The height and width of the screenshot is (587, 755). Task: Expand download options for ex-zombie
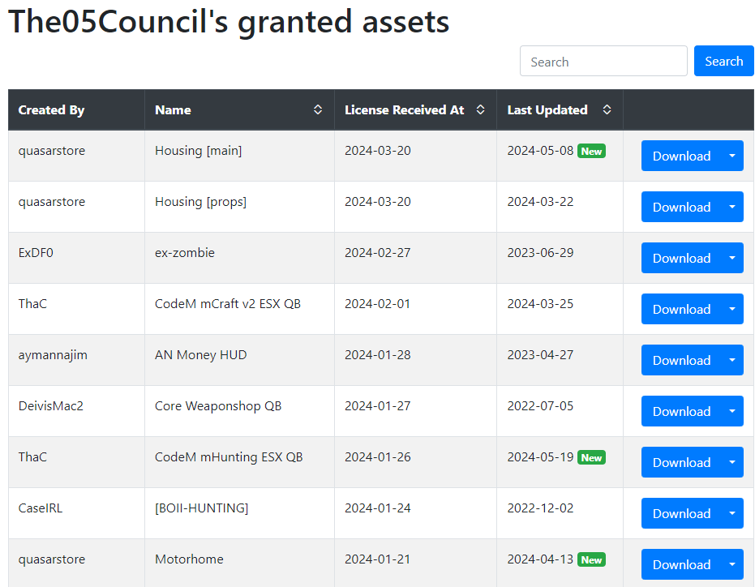point(731,258)
